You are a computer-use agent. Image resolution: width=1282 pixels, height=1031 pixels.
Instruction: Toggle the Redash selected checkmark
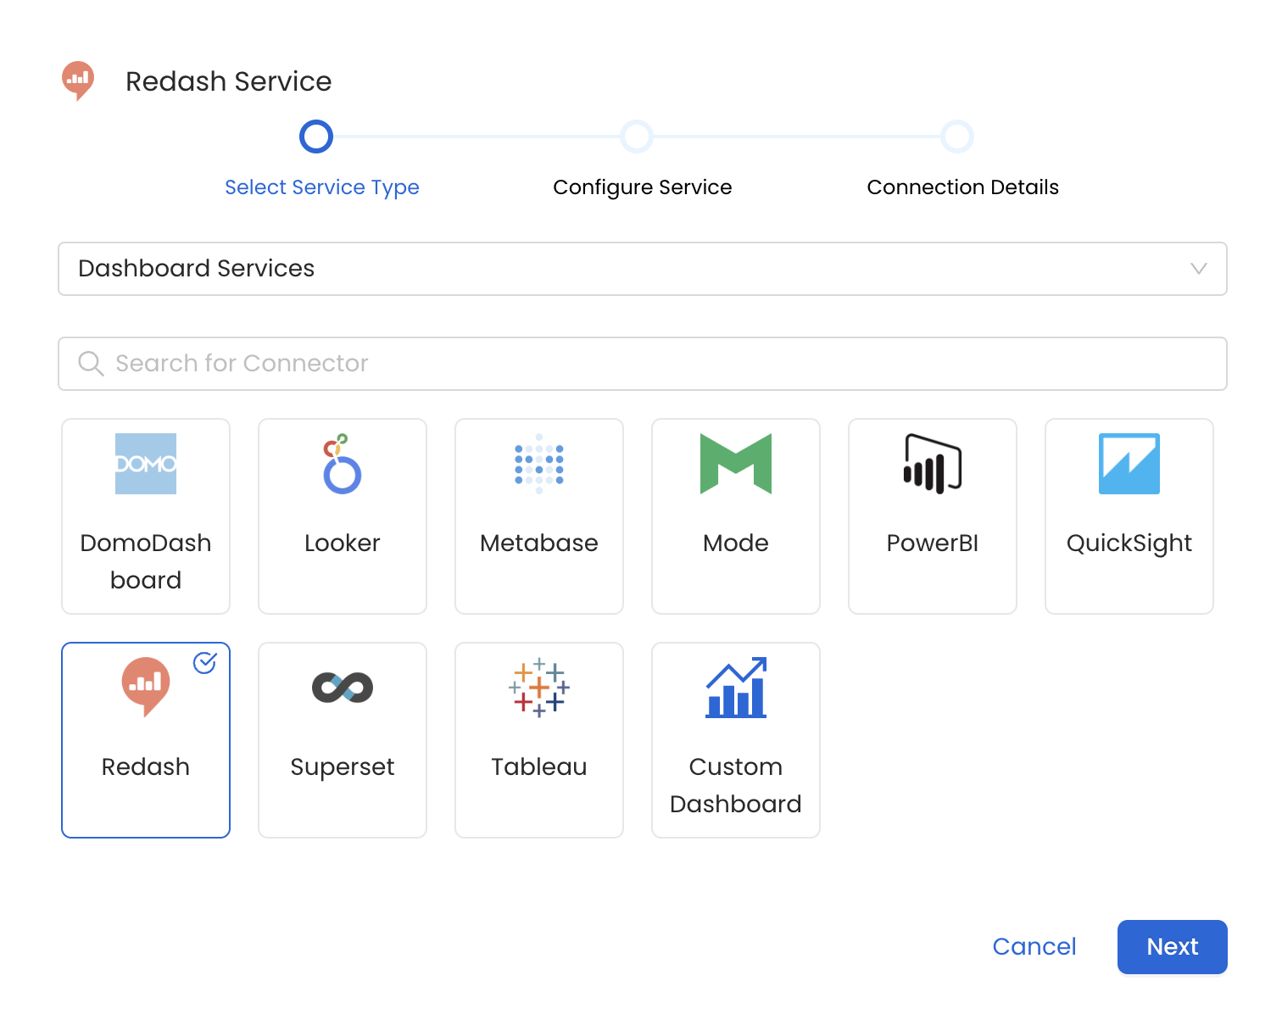click(x=205, y=662)
